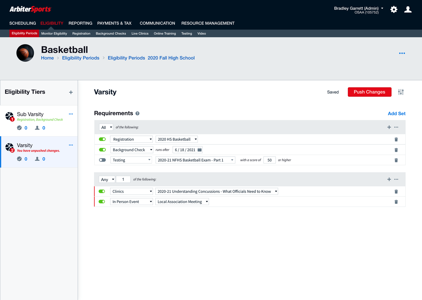Open the Registration type dropdown
The height and width of the screenshot is (300, 422).
coord(131,139)
